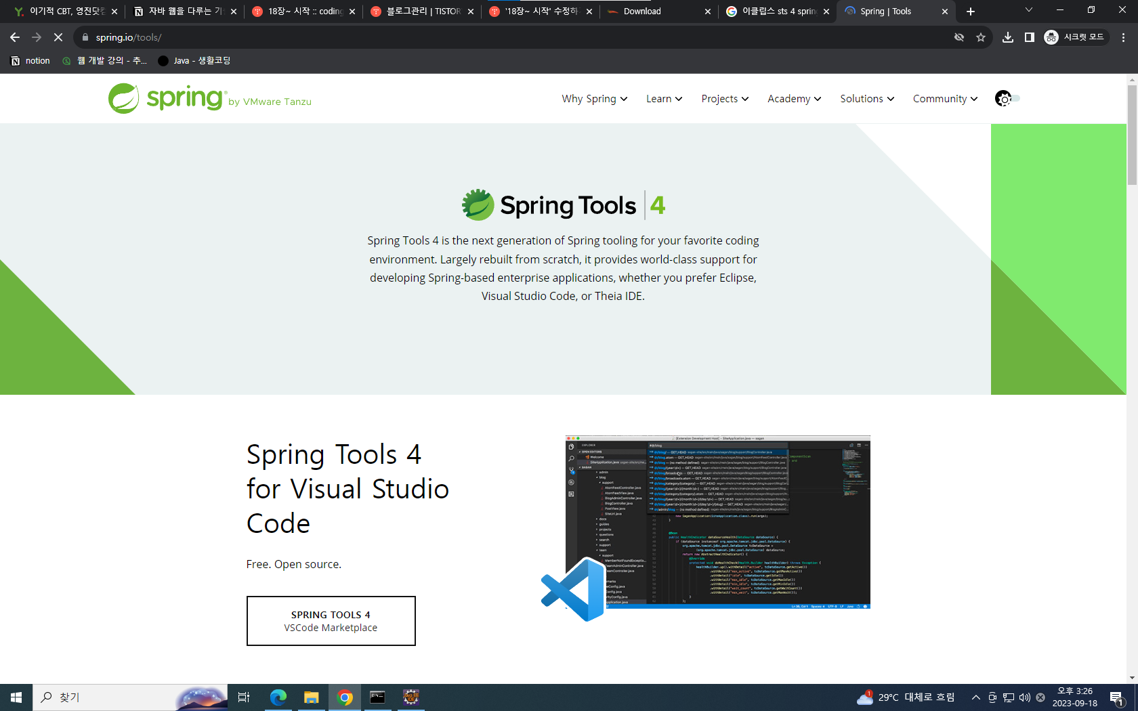Viewport: 1138px width, 711px height.
Task: Click the browser forward arrow
Action: 37,37
